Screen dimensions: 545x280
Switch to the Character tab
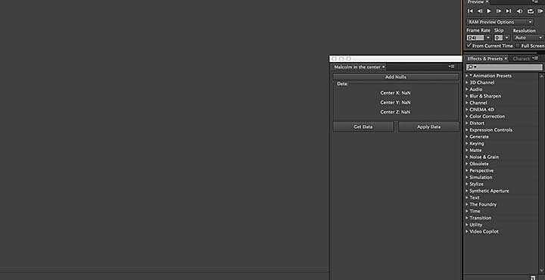[x=521, y=59]
